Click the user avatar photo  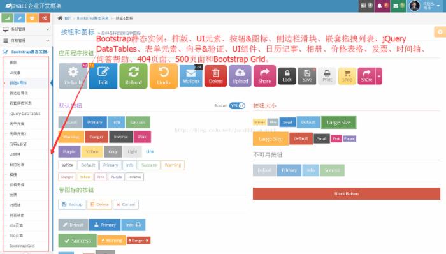(414, 6)
